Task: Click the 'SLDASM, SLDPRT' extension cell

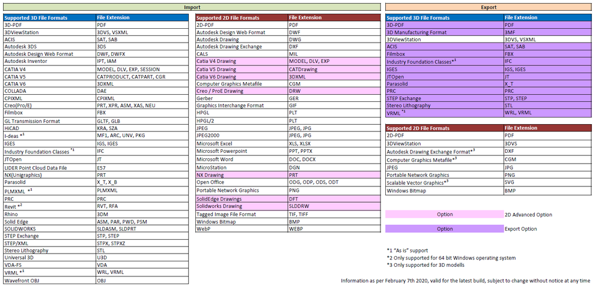Action: (142, 229)
